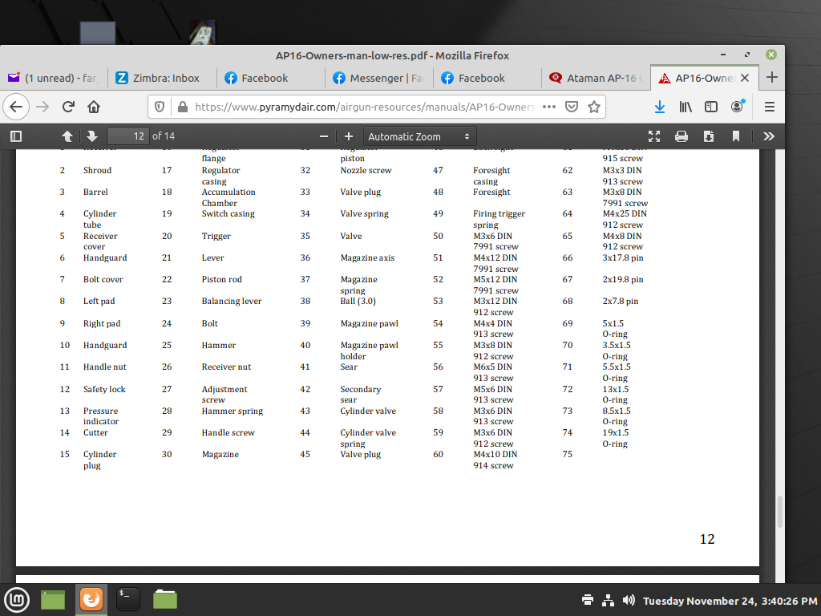Focus Firefox from the taskbar
This screenshot has width=821, height=616.
91,599
